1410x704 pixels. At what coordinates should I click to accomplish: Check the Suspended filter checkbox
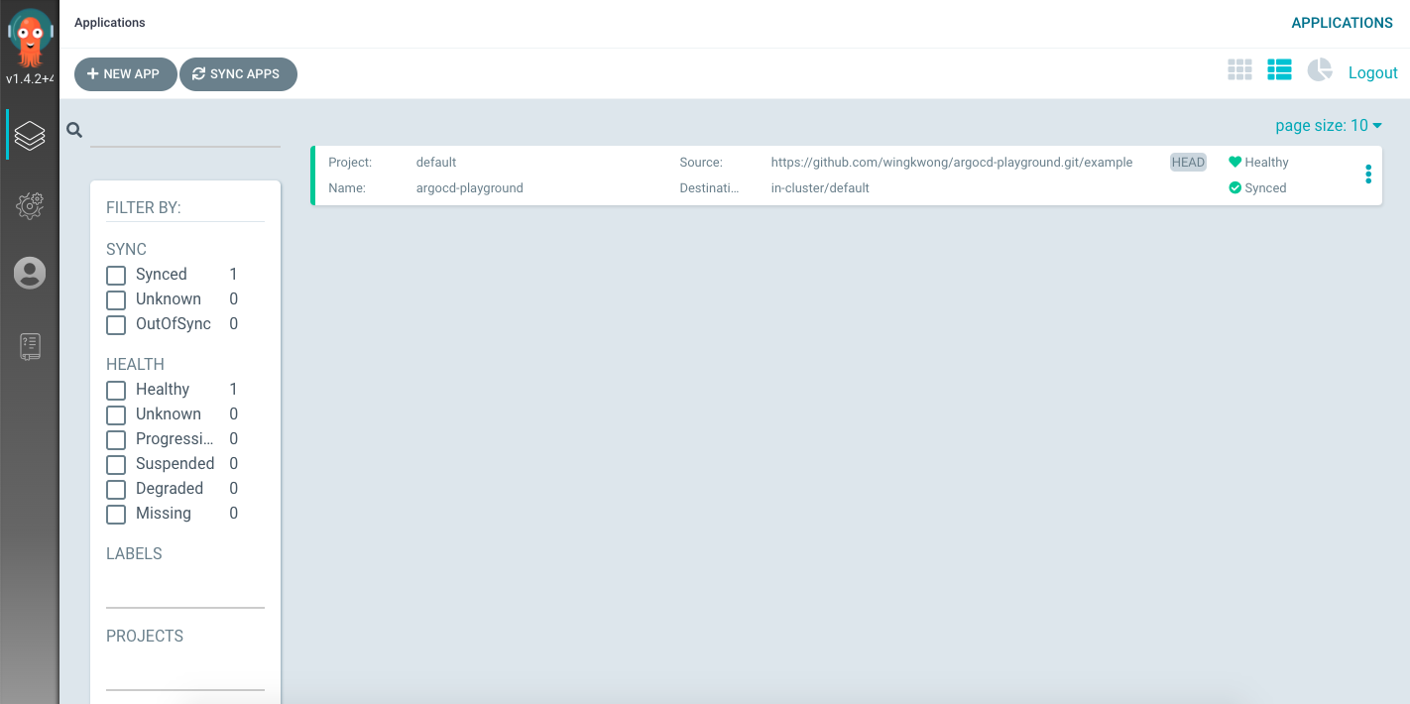click(116, 464)
